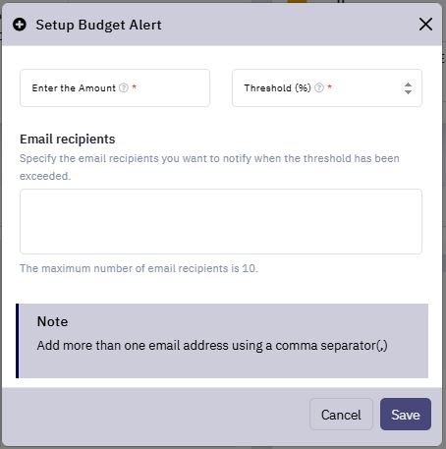Close the Setup Budget Alert dialog
The image size is (446, 449).
coord(425,25)
